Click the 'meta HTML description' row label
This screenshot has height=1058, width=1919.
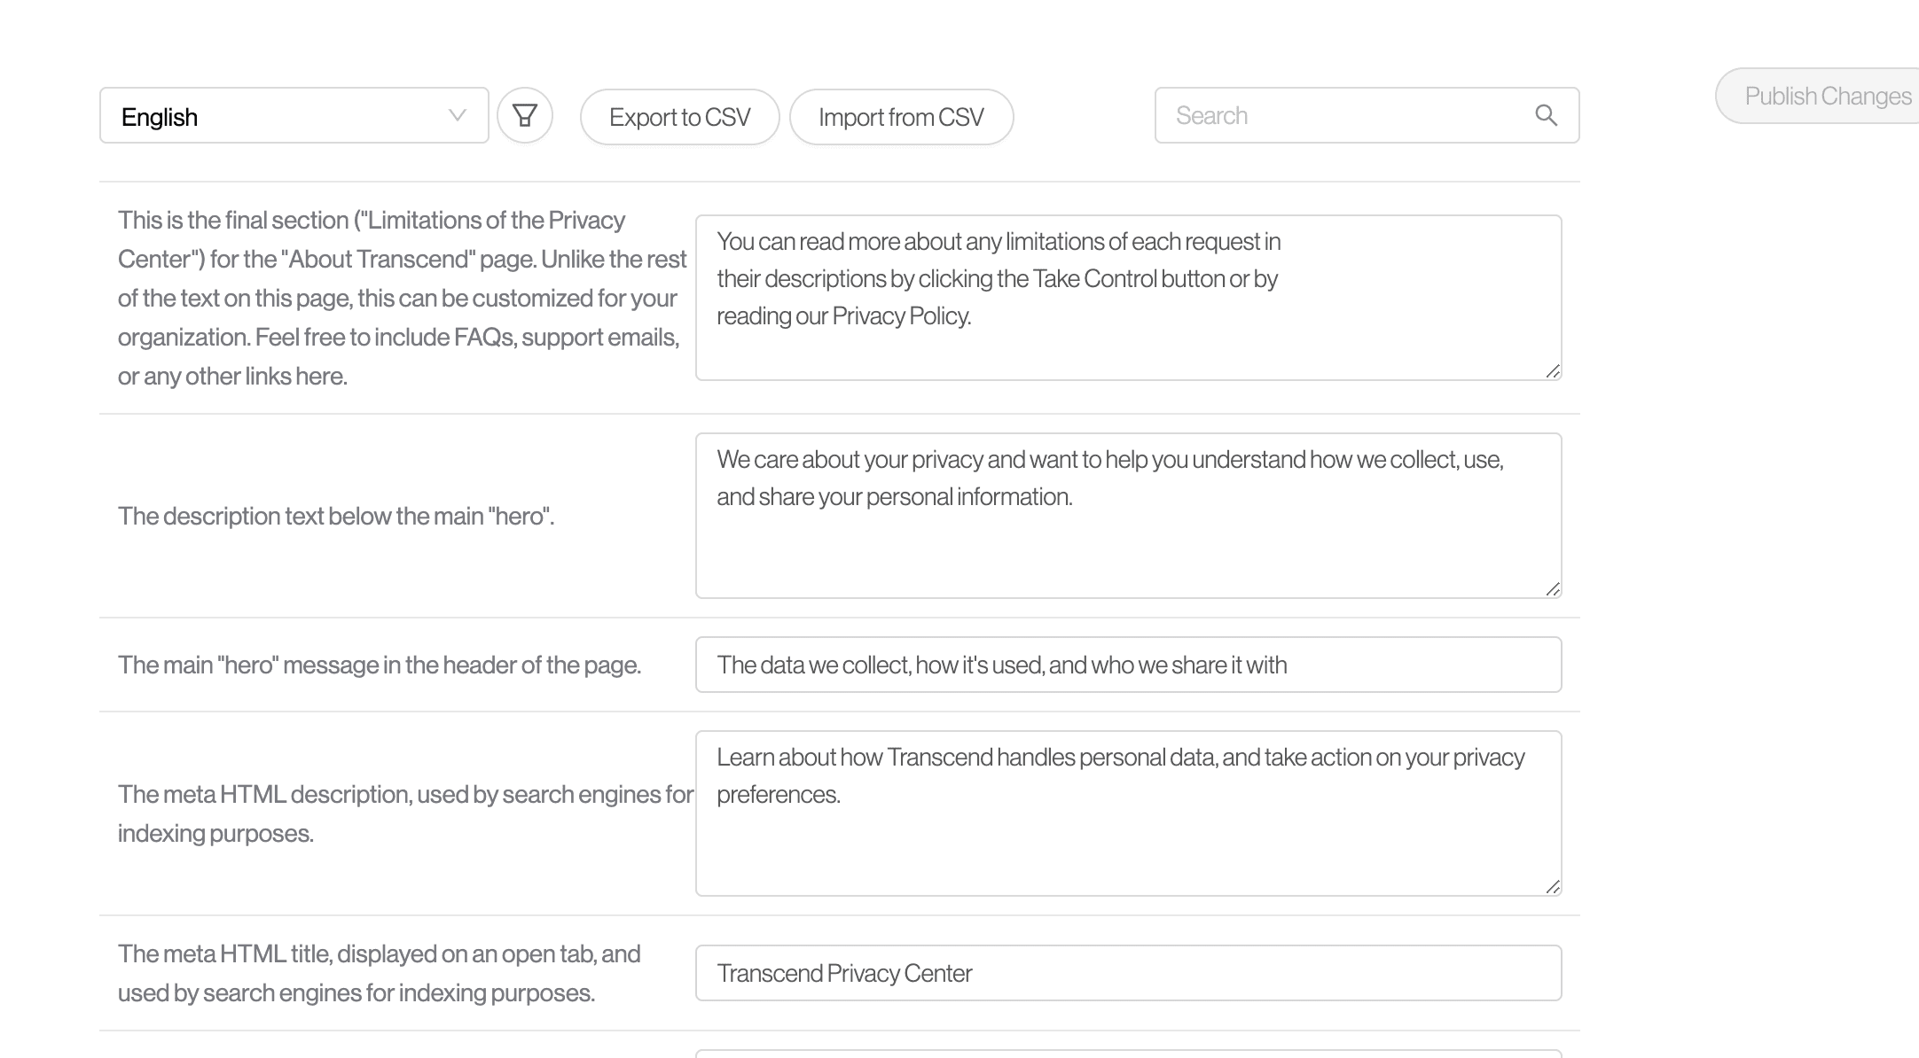pos(404,813)
